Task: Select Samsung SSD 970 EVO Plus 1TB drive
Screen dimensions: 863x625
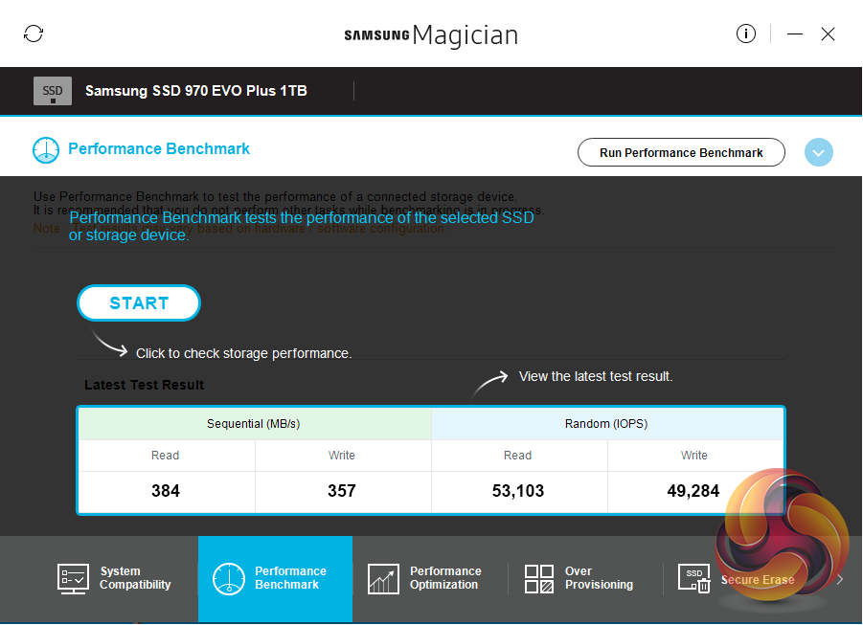Action: coord(196,91)
